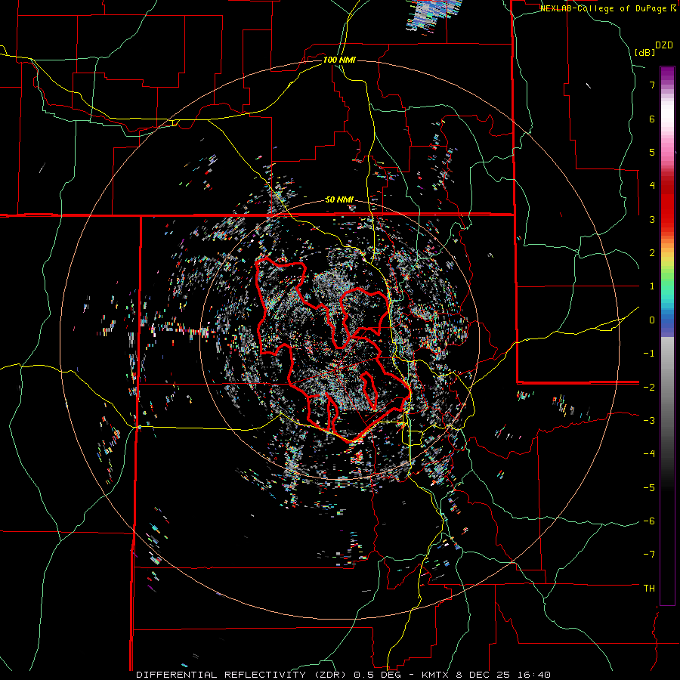The image size is (680, 680).
Task: Click the -3 value on the scale
Action: click(x=649, y=421)
